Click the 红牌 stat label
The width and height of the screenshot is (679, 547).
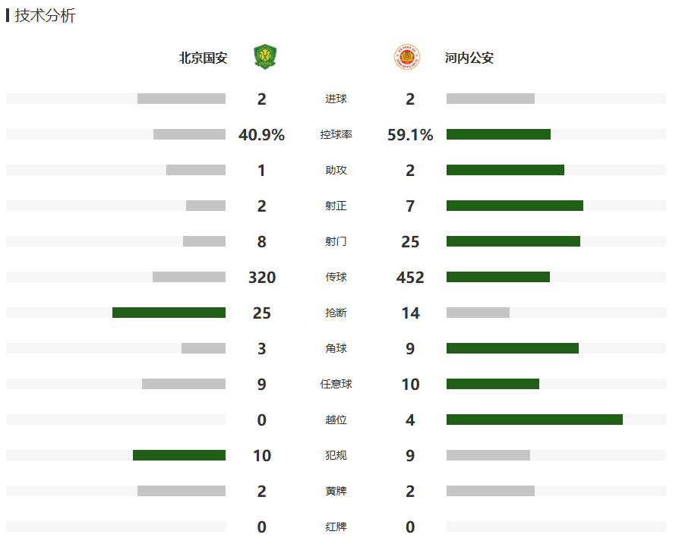click(x=336, y=527)
